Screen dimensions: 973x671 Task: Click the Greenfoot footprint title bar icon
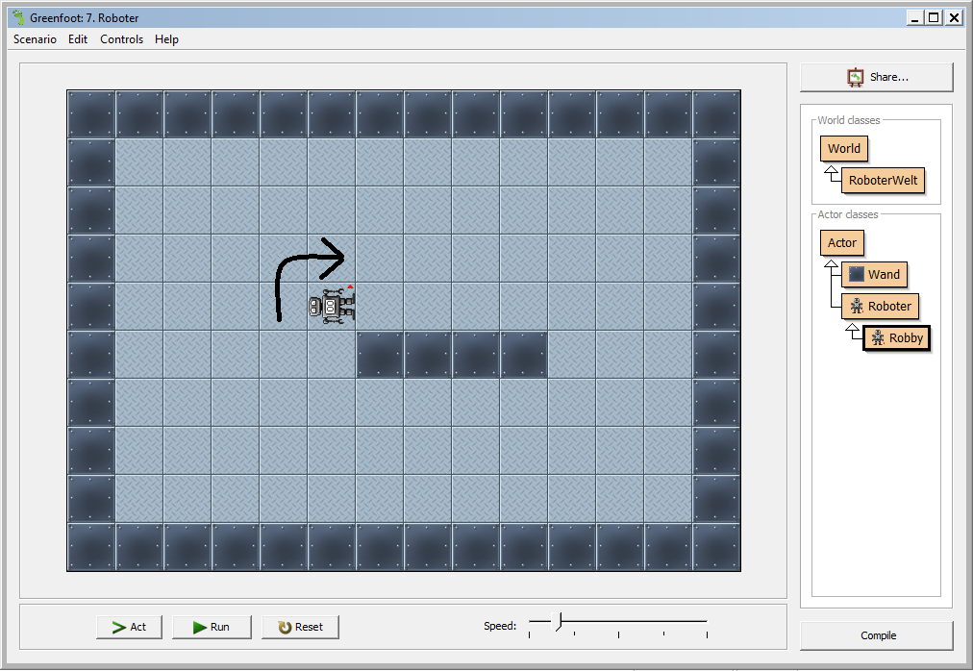[18, 17]
